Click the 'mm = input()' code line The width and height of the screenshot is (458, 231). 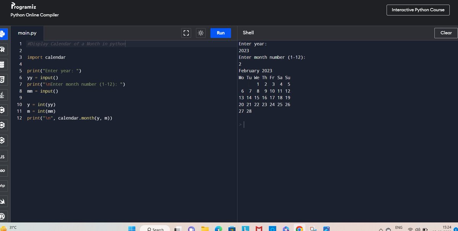(43, 91)
